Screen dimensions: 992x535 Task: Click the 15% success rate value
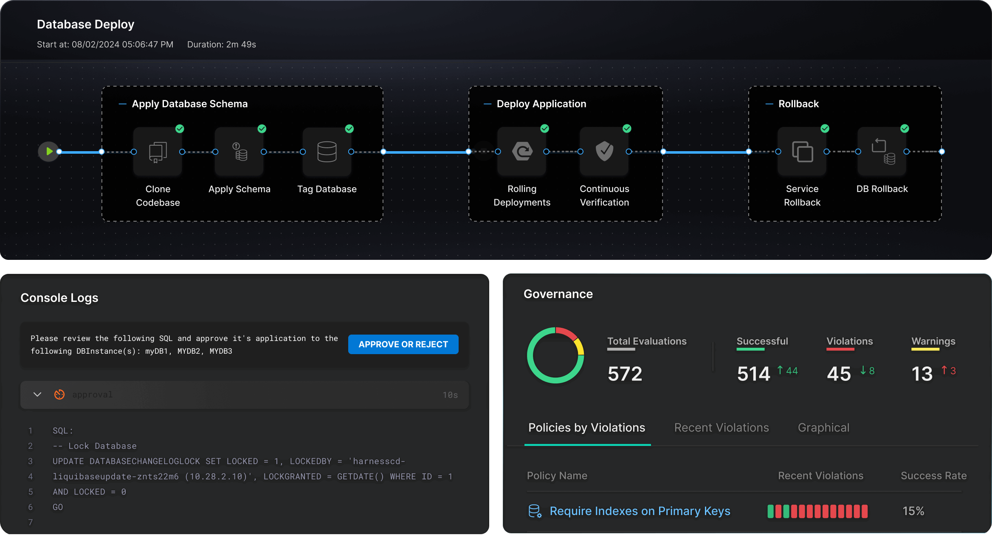[x=913, y=511]
